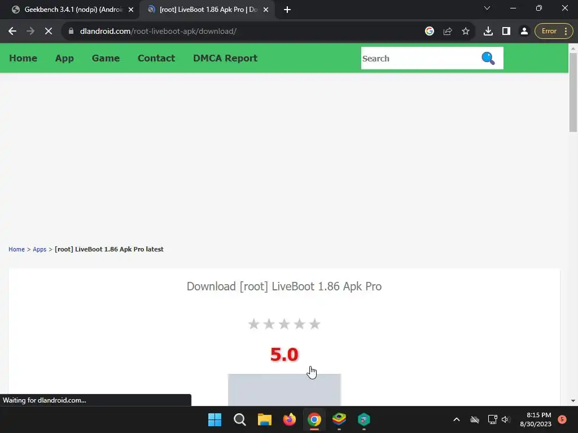Follow the Apps breadcrumb link
The width and height of the screenshot is (578, 433).
click(40, 249)
